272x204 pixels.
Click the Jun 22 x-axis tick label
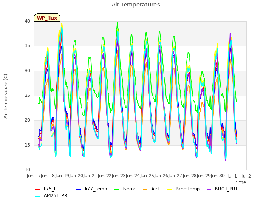[105, 176]
